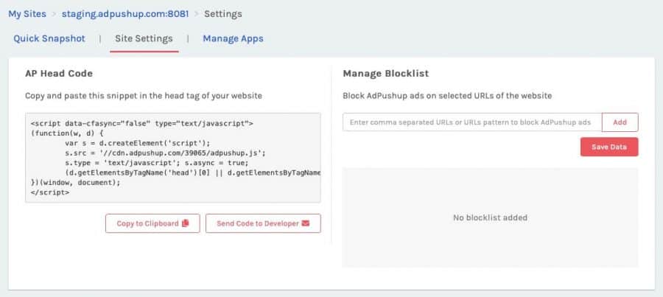
Task: Click the '</script>' closing line
Action: [50, 192]
